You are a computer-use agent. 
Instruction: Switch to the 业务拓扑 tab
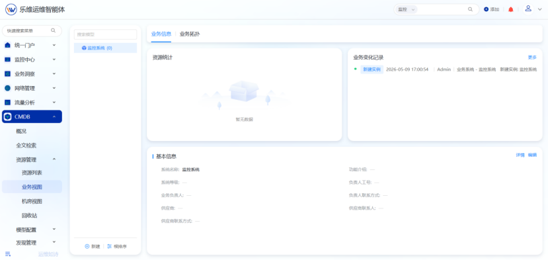[190, 34]
